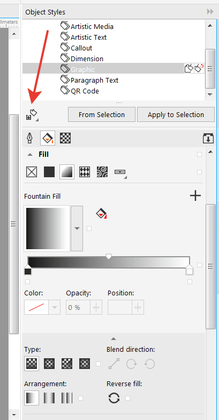Select the Texture fill icon
219x420 pixels.
tap(102, 172)
